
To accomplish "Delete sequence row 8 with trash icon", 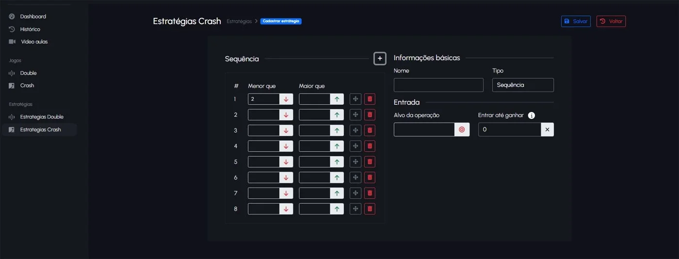I will (370, 209).
